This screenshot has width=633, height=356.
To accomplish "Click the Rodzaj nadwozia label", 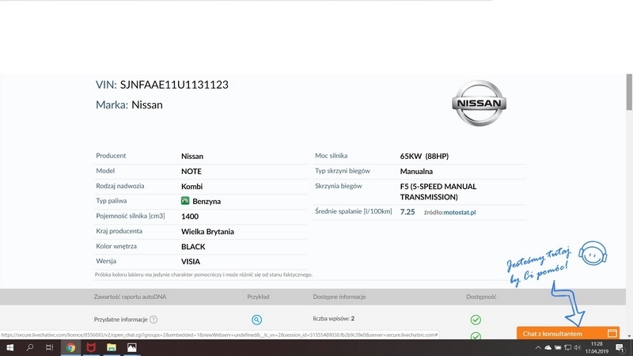I will [120, 186].
